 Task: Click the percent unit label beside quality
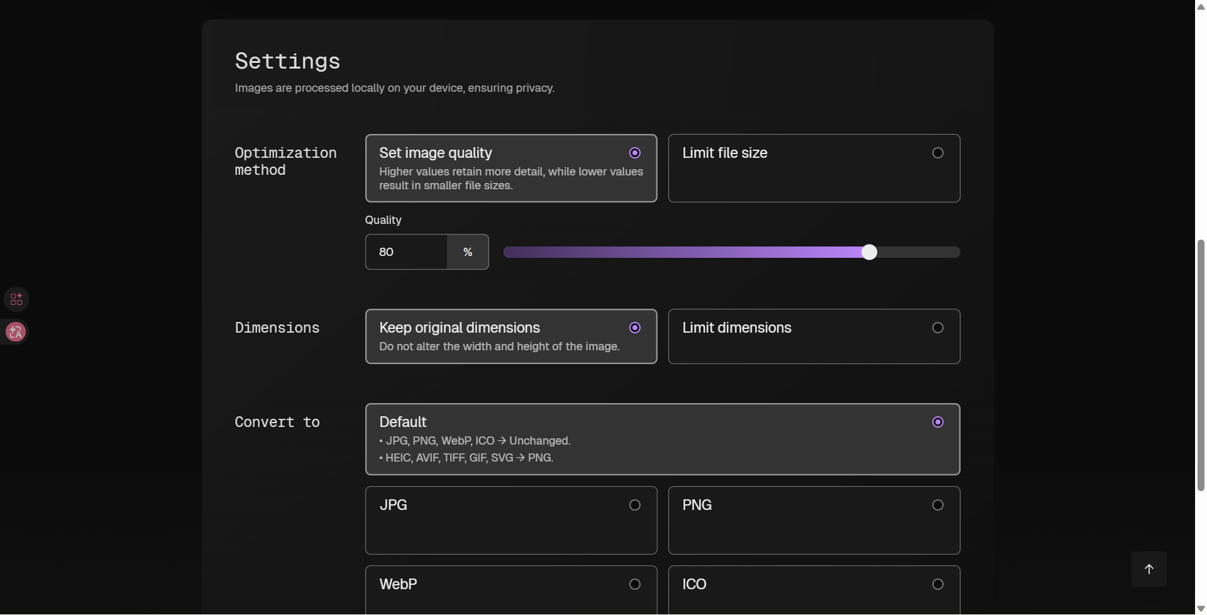[x=468, y=252]
